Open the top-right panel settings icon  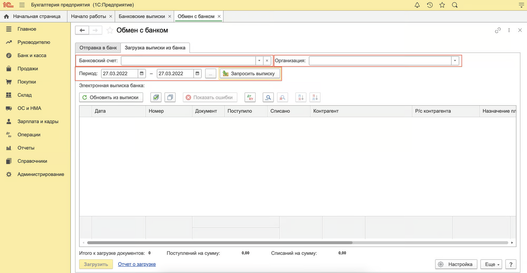pos(521,5)
